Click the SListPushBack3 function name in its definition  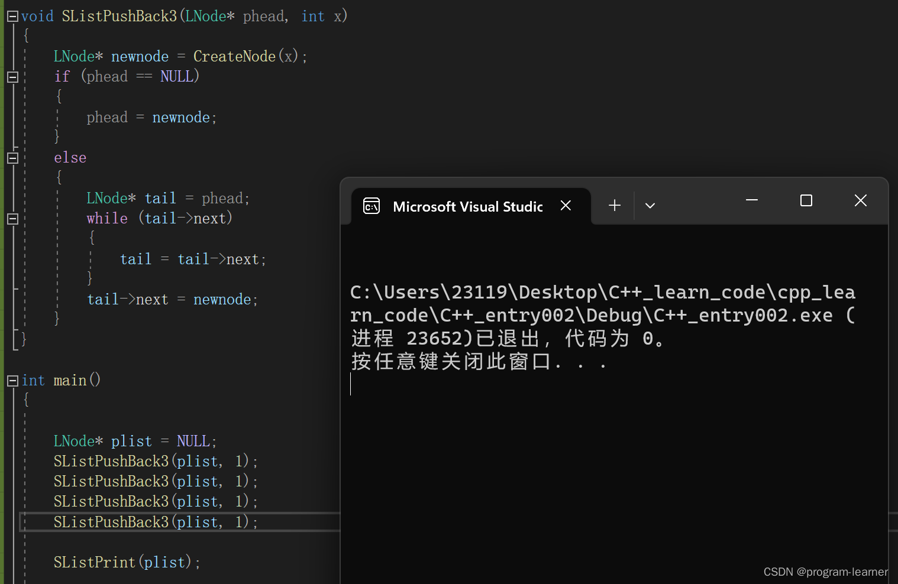point(119,16)
